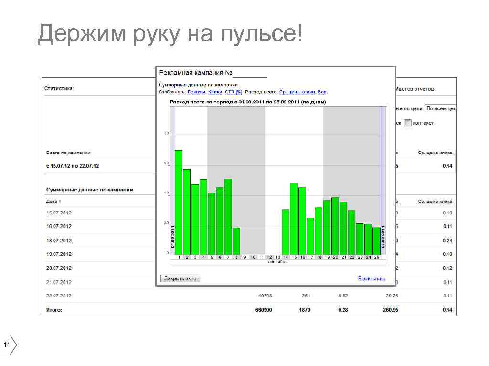The image size is (489, 366).
Task: Click the total clicks value 1870
Action: 305,310
